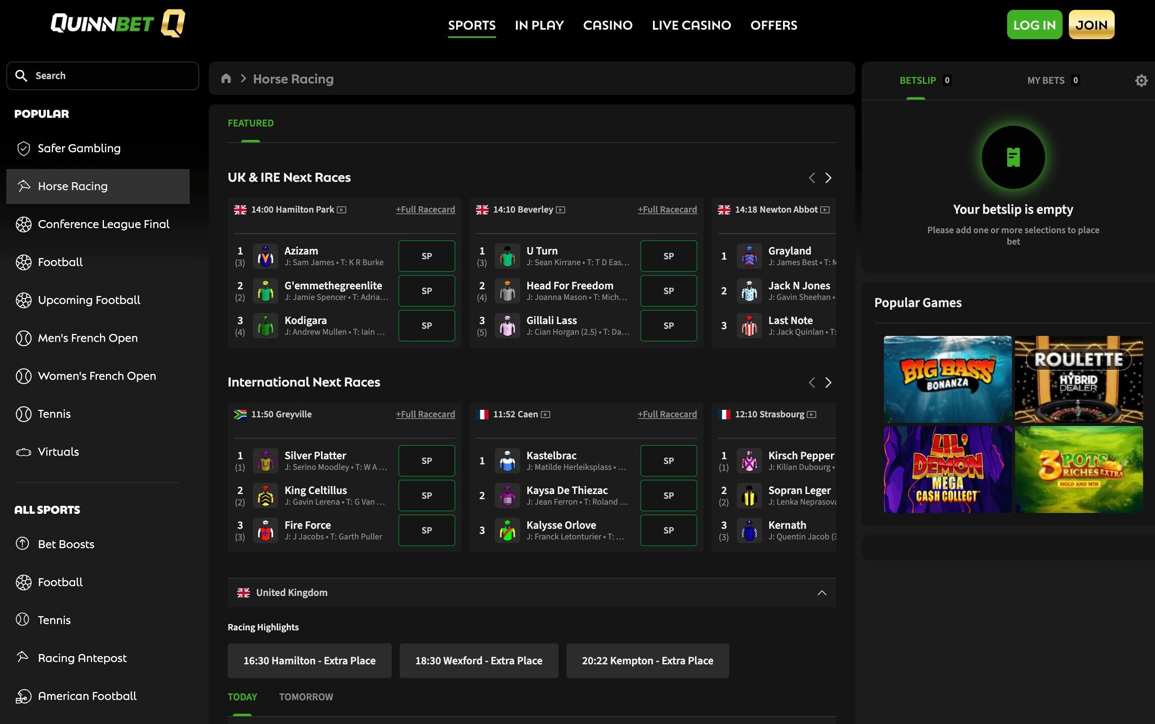This screenshot has width=1155, height=724.
Task: Show next International races arrow
Action: coord(829,383)
